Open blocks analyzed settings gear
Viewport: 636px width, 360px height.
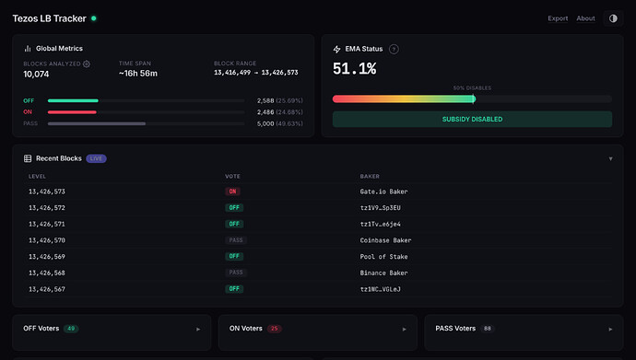[87, 64]
